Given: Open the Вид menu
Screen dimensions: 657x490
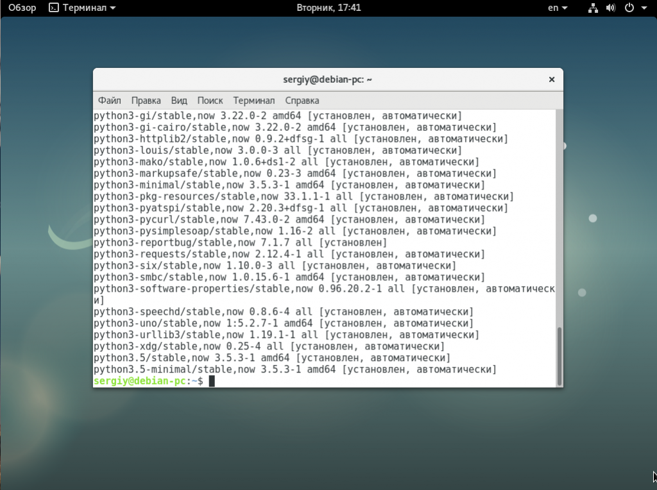Looking at the screenshot, I should 179,101.
